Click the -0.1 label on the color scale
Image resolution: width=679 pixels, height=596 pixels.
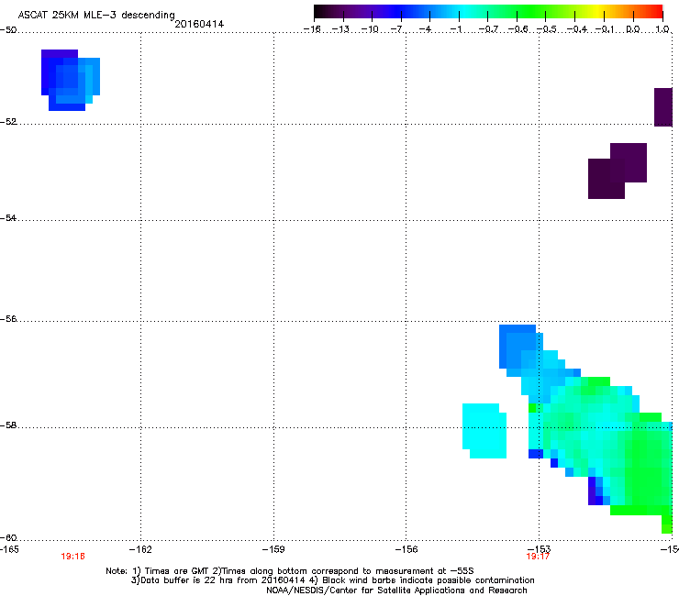click(x=605, y=29)
